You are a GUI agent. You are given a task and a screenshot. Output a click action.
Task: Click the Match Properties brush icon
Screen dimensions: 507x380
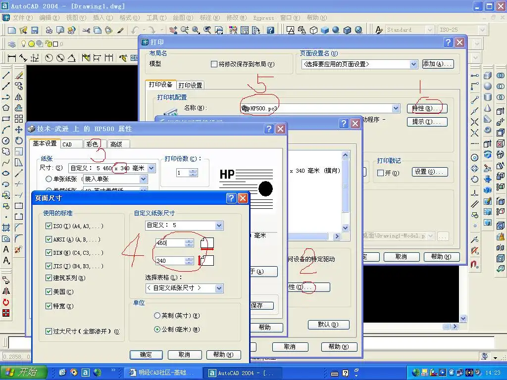120,30
